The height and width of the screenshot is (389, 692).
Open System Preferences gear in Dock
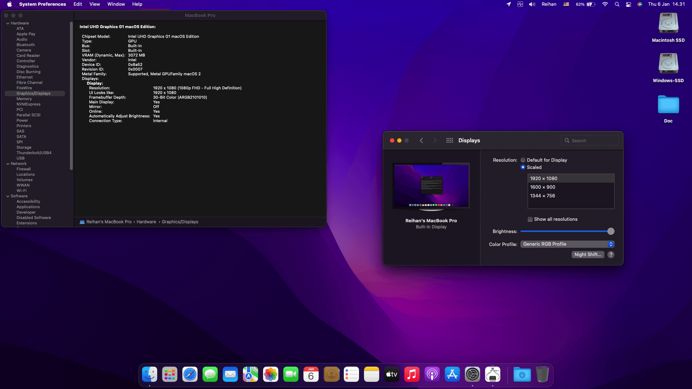point(473,375)
